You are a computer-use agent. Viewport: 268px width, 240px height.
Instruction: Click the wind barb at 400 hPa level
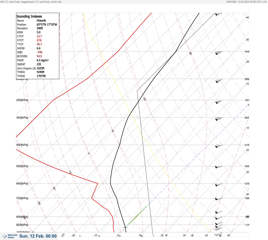[x=219, y=146]
